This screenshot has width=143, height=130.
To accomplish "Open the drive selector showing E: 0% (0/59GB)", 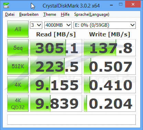I will click(x=104, y=25).
